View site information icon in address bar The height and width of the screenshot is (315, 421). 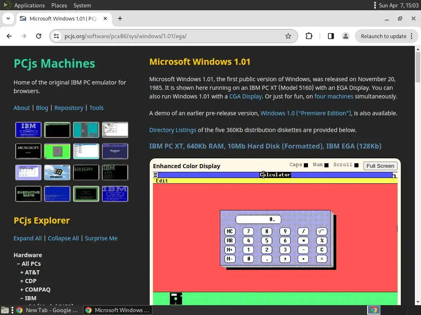[56, 36]
